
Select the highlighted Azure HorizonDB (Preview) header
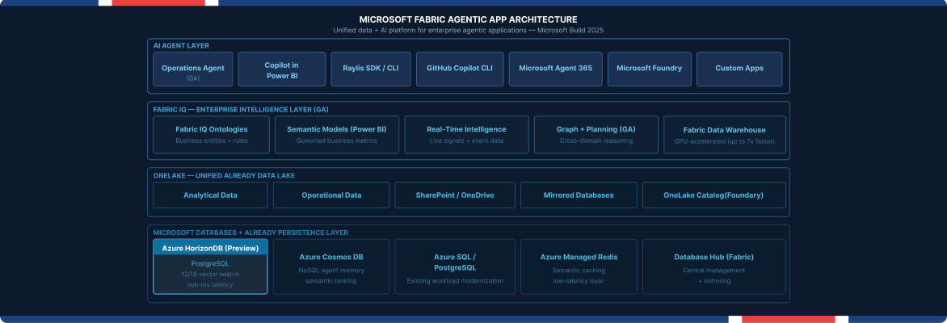(210, 247)
